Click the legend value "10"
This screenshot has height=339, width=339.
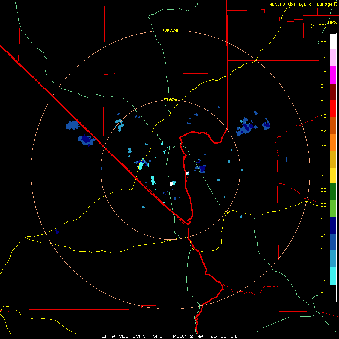(x=324, y=250)
